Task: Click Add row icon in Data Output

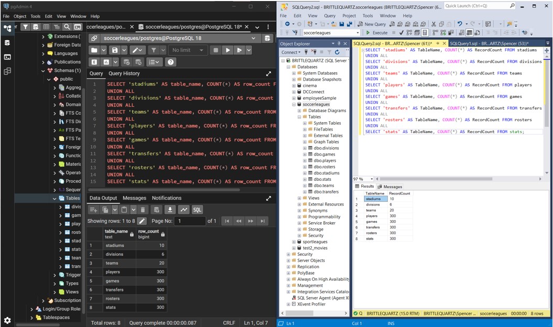Action: (93, 210)
